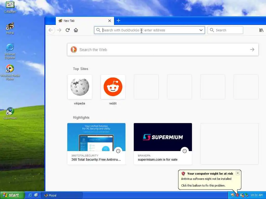
Task: Open a new tab with the plus button
Action: pyautogui.click(x=118, y=21)
